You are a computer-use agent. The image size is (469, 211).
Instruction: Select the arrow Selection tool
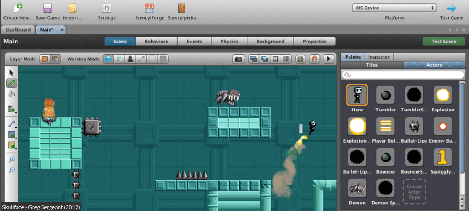12,73
